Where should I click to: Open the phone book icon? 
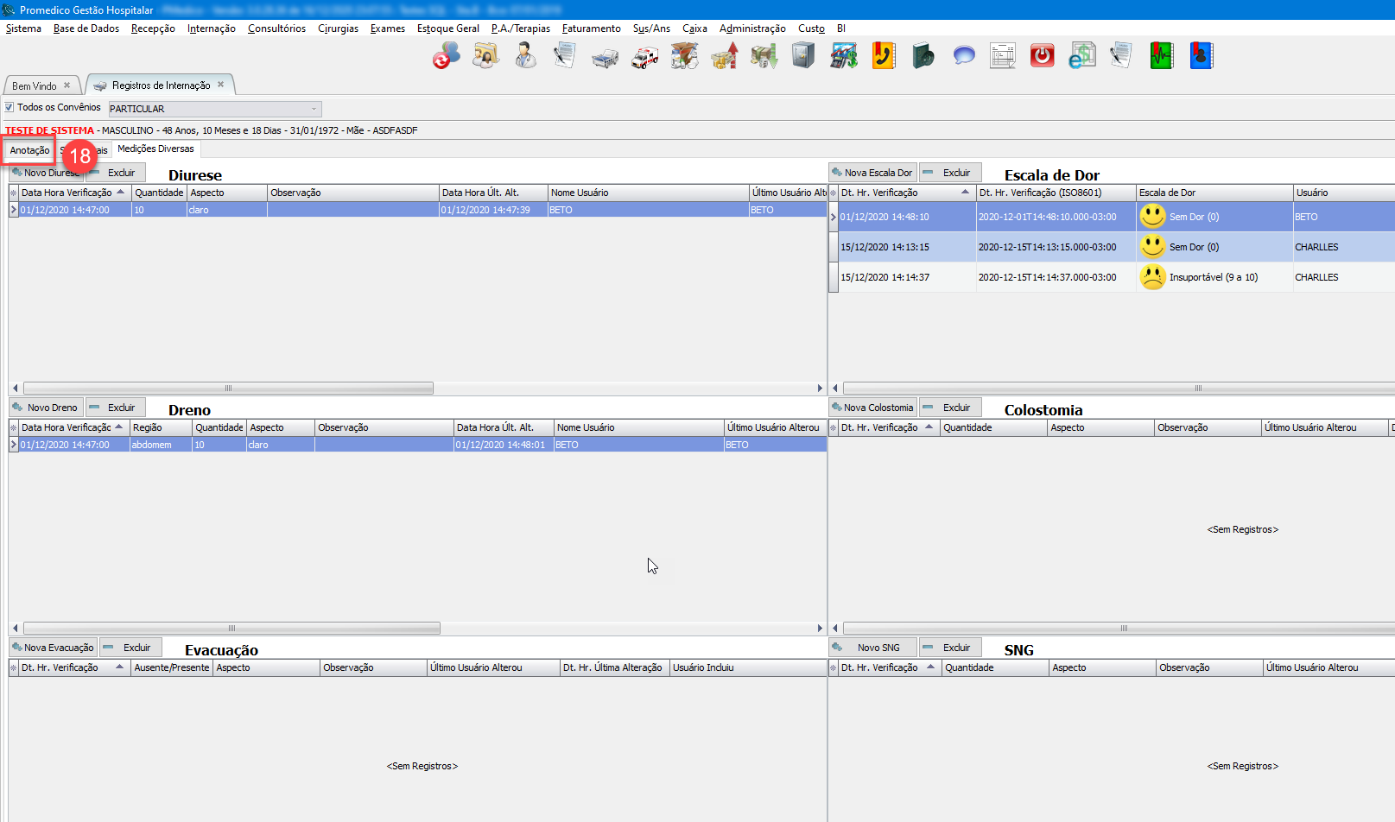pyautogui.click(x=883, y=56)
